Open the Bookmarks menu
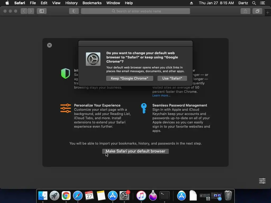Viewport: 271px width, 203px height. (92, 3)
